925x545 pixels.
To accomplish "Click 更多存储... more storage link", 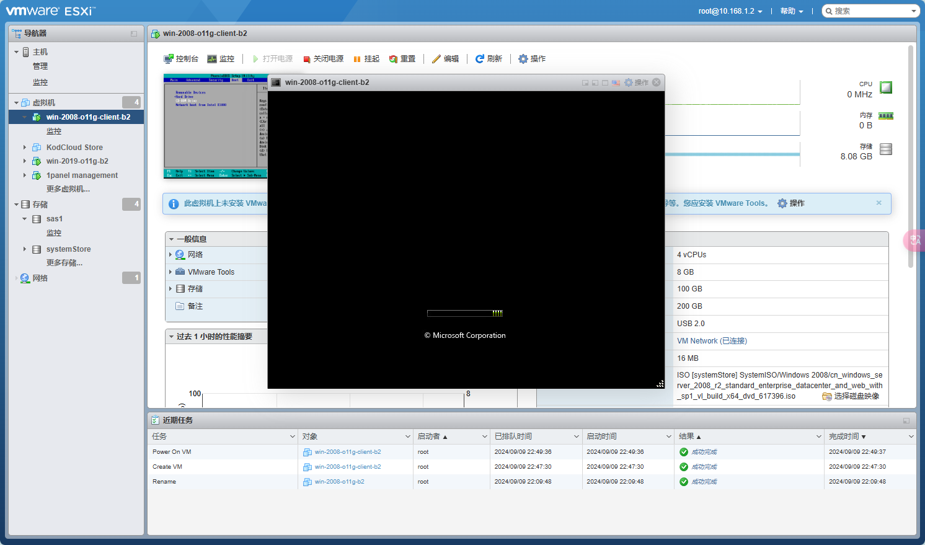I will (64, 263).
